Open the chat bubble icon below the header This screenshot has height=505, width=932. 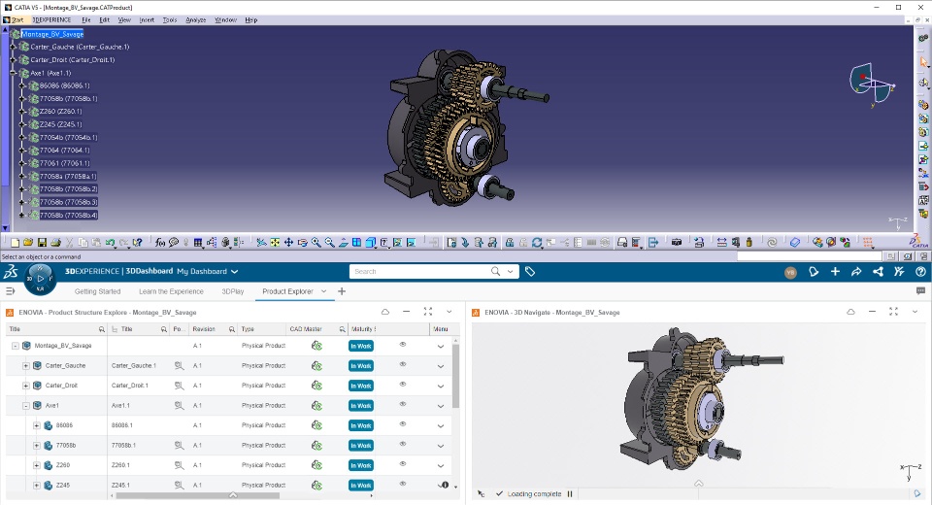[920, 291]
